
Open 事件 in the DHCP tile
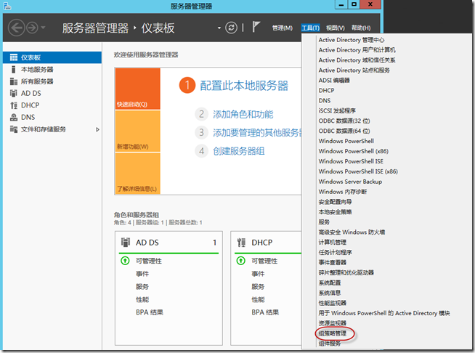(x=258, y=274)
